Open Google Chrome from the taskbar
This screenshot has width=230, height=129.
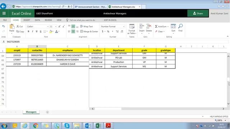point(35,126)
